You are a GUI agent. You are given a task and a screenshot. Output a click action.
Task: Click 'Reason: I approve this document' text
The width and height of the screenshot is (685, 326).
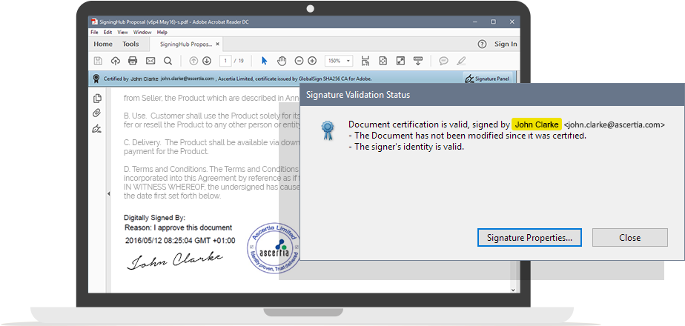(x=178, y=227)
